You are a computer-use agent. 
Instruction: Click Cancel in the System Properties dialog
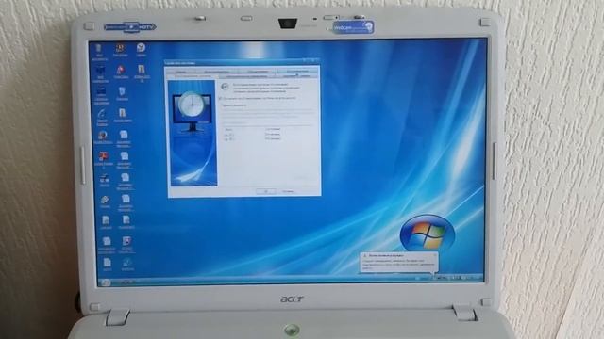click(x=287, y=191)
